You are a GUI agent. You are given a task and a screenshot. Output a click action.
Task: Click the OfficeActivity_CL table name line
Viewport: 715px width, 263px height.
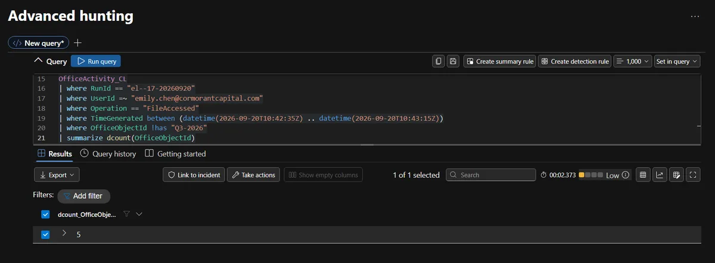92,79
